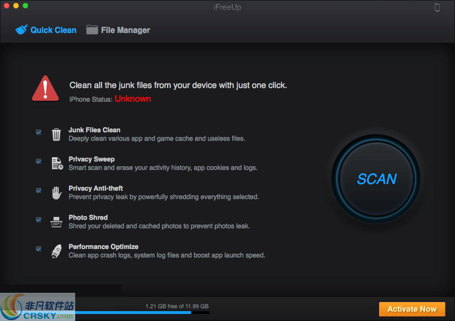
Task: Click the 'Junk Files Clean' title text
Action: (x=94, y=130)
